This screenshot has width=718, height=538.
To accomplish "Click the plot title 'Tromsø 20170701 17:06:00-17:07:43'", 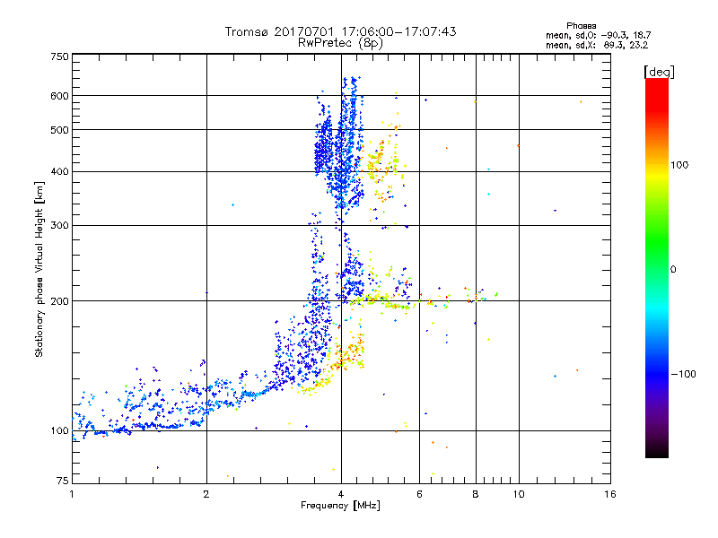I will pyautogui.click(x=340, y=32).
